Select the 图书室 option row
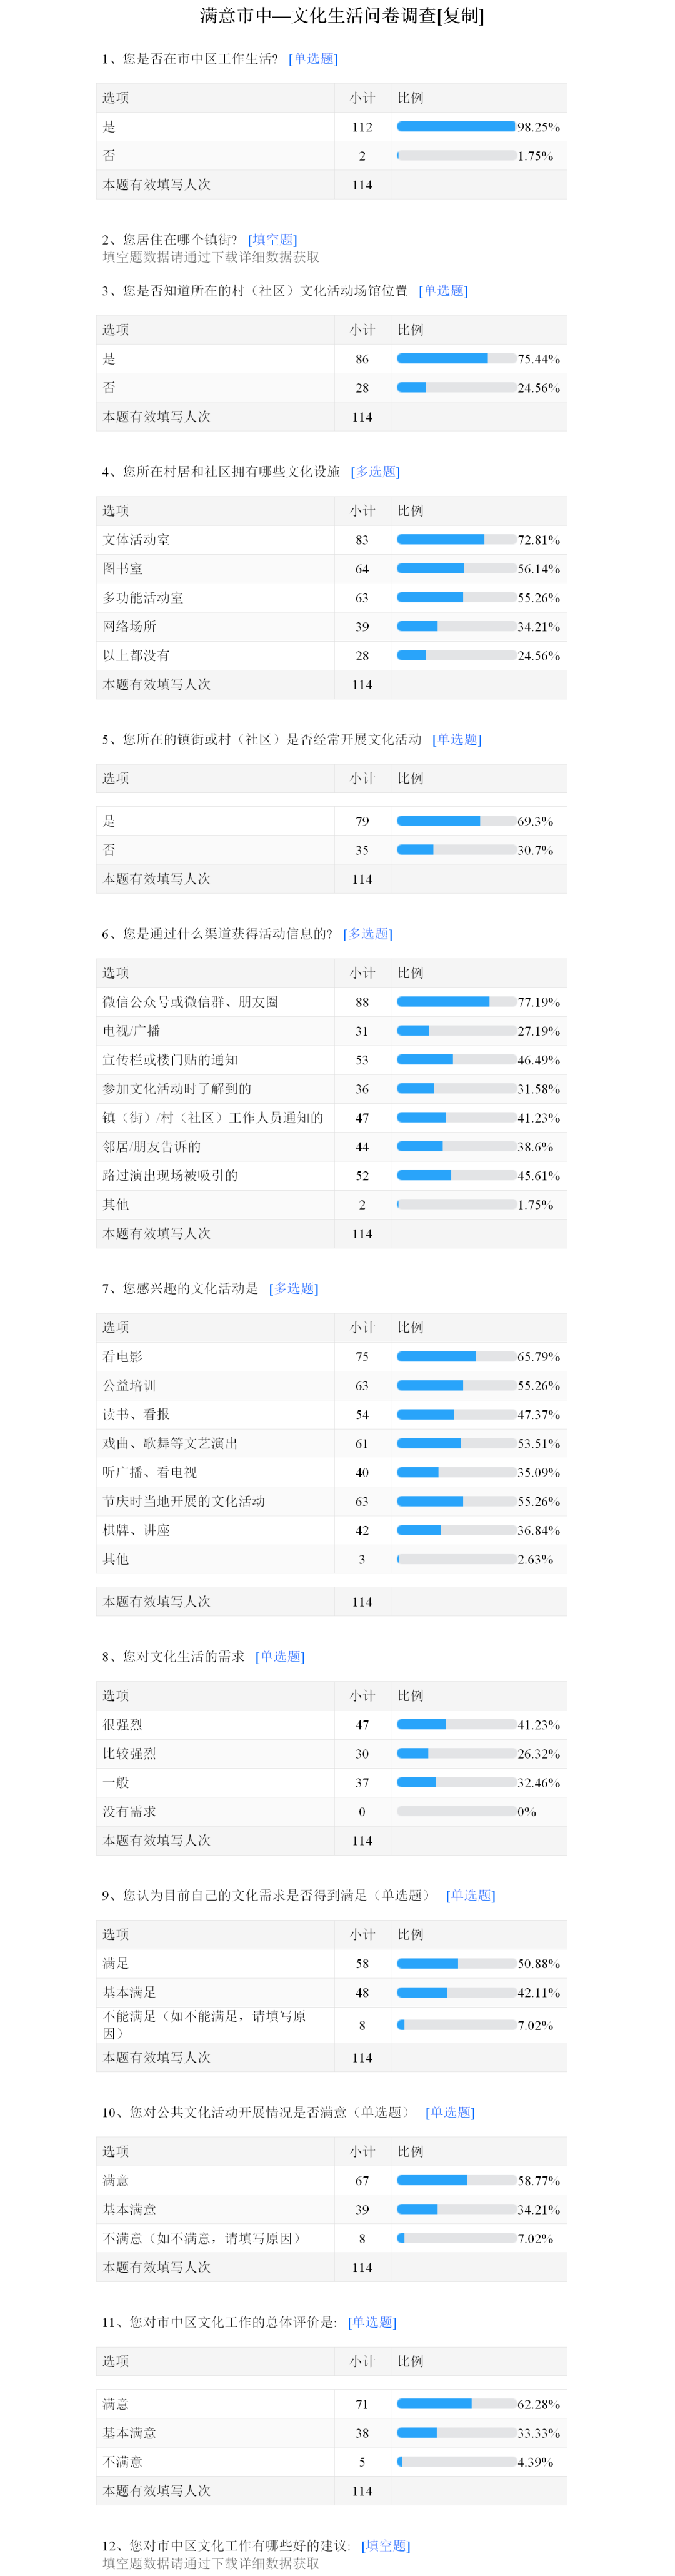This screenshot has width=675, height=2576. point(123,569)
